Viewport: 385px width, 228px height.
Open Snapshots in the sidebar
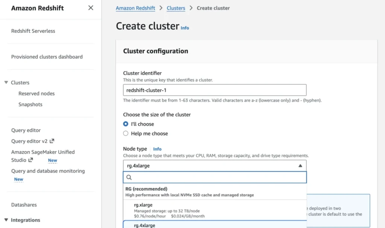(30, 105)
